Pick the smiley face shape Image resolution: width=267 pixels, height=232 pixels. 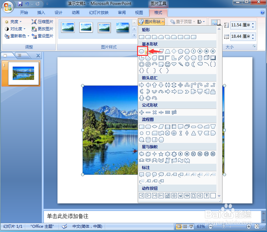168,64
